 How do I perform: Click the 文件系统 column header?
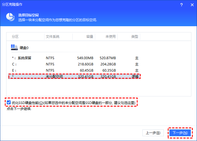tap(53, 37)
